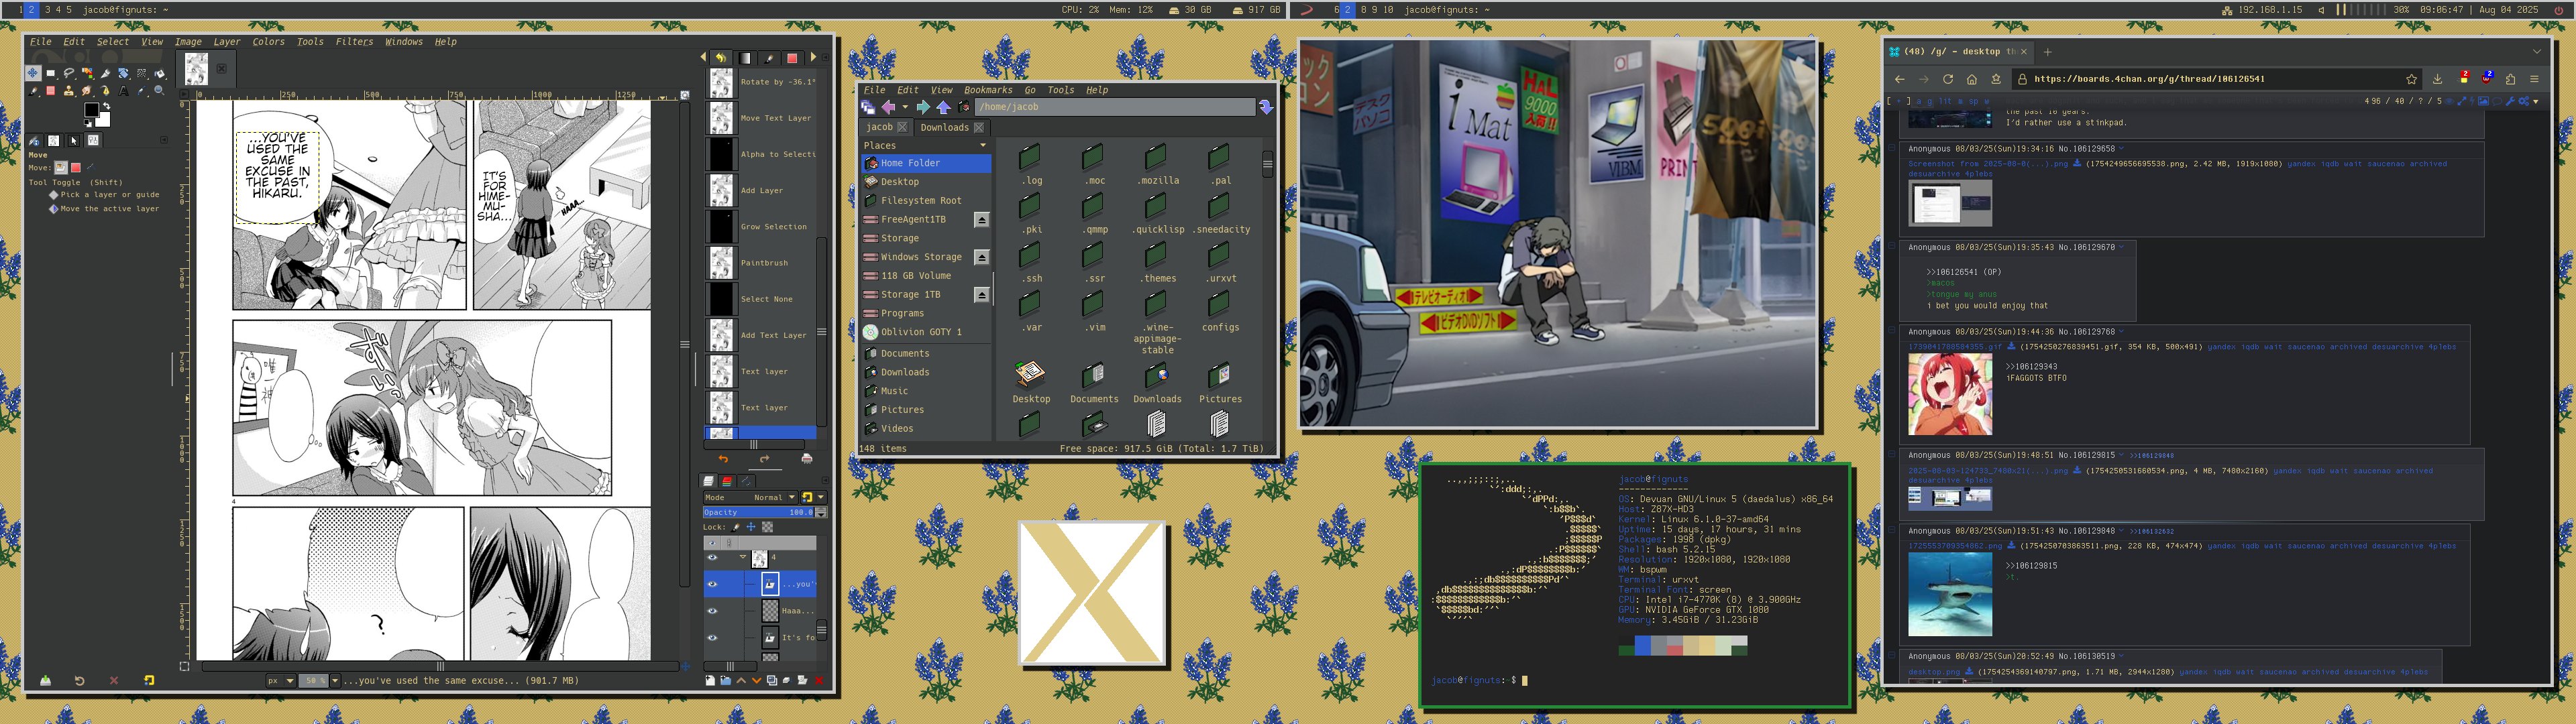
Task: Eject the FreeAgent1TB volume
Action: [x=982, y=220]
